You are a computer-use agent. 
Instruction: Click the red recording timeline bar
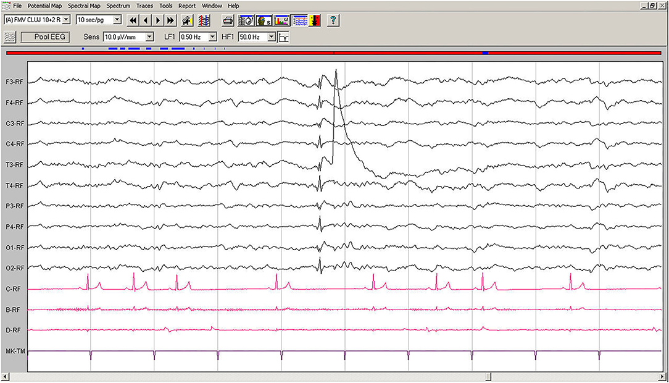(x=334, y=53)
